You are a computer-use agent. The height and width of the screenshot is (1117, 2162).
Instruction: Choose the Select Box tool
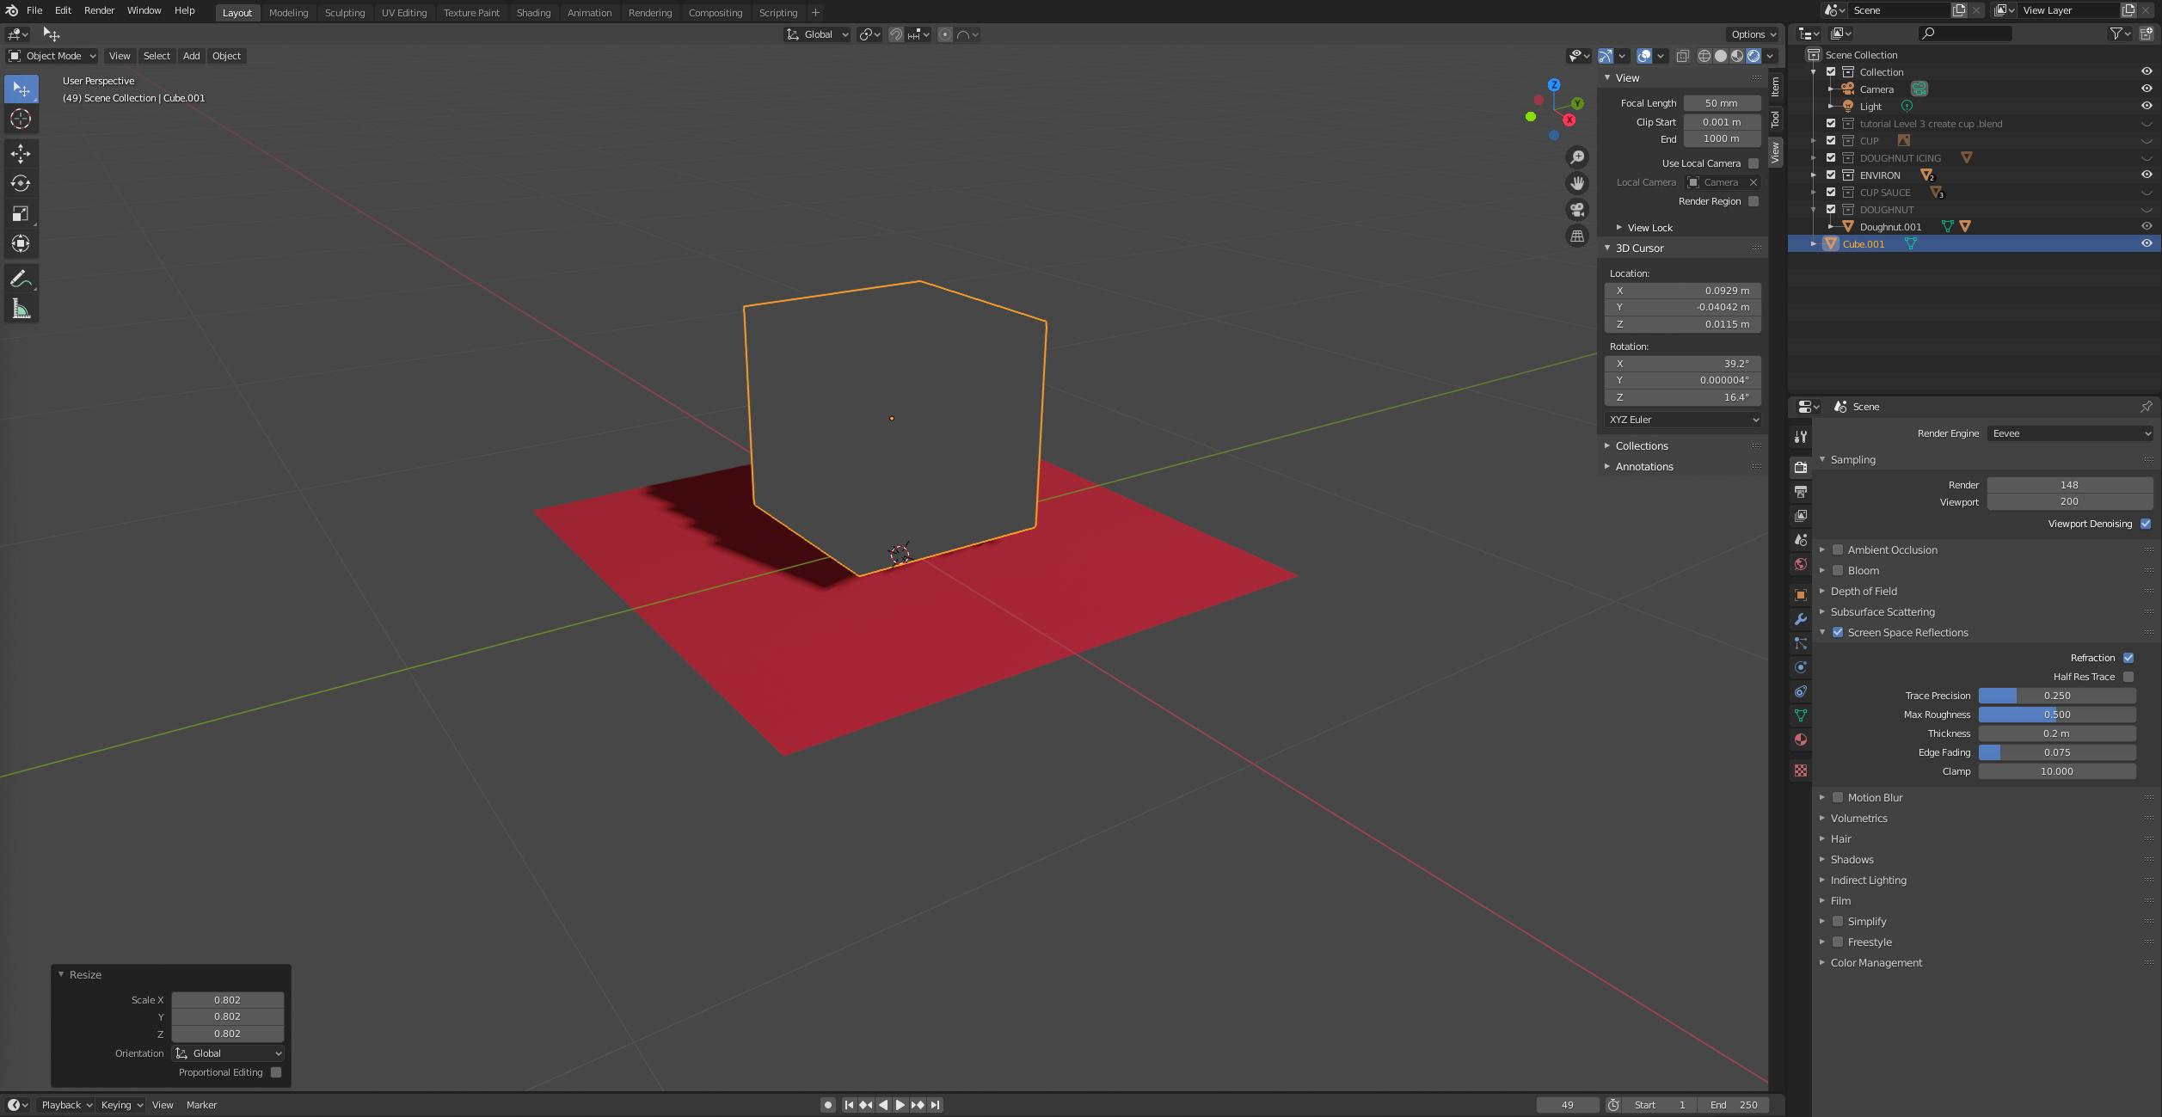point(21,89)
